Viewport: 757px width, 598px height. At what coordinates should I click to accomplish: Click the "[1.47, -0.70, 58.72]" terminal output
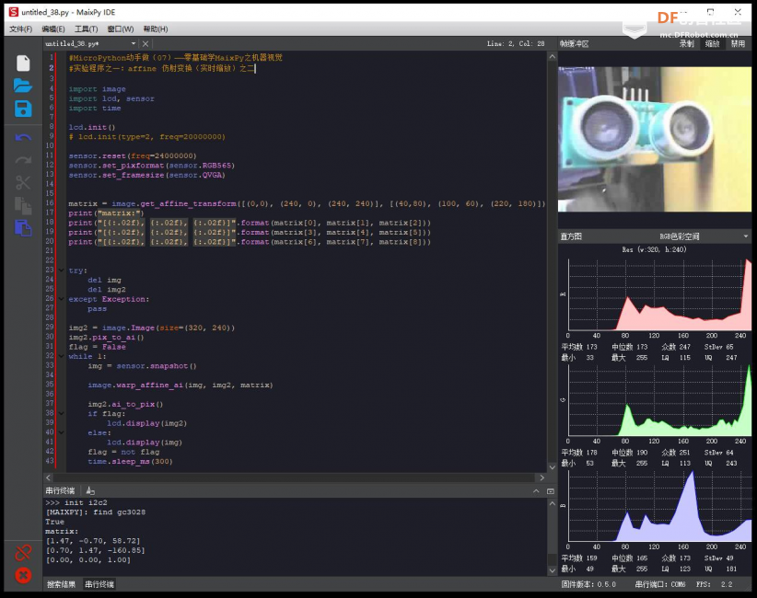click(x=93, y=541)
